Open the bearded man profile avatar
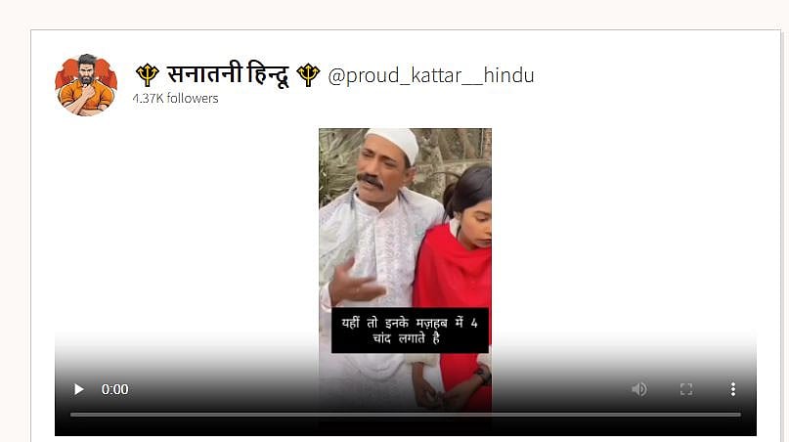The image size is (789, 442). click(x=86, y=84)
